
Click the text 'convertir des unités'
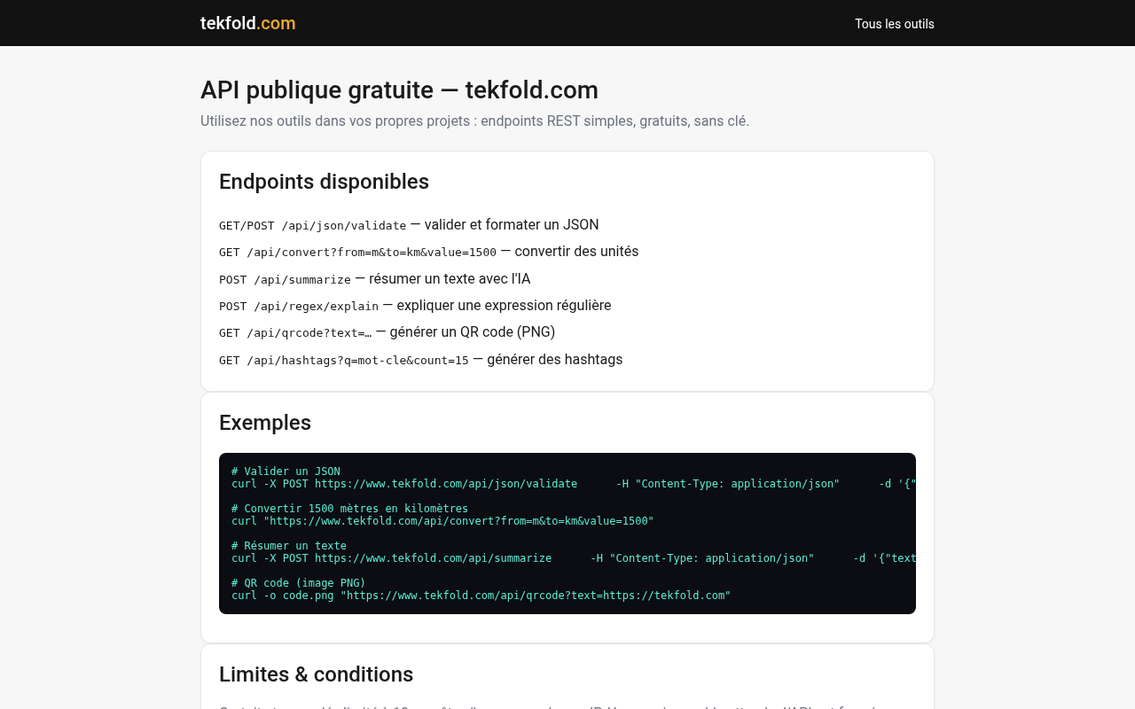[x=576, y=252]
